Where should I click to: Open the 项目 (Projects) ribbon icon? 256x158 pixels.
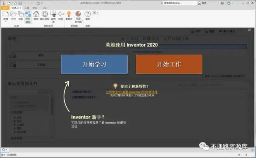pyautogui.click(x=21, y=14)
